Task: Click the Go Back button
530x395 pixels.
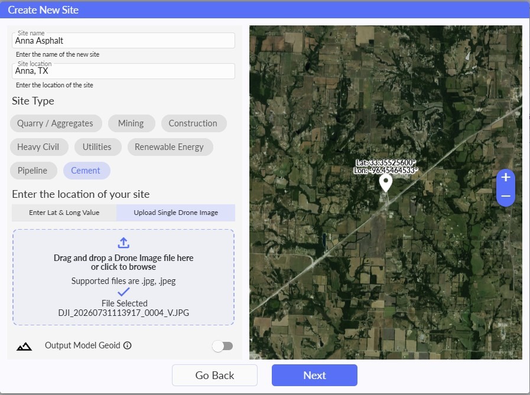Action: tap(214, 375)
